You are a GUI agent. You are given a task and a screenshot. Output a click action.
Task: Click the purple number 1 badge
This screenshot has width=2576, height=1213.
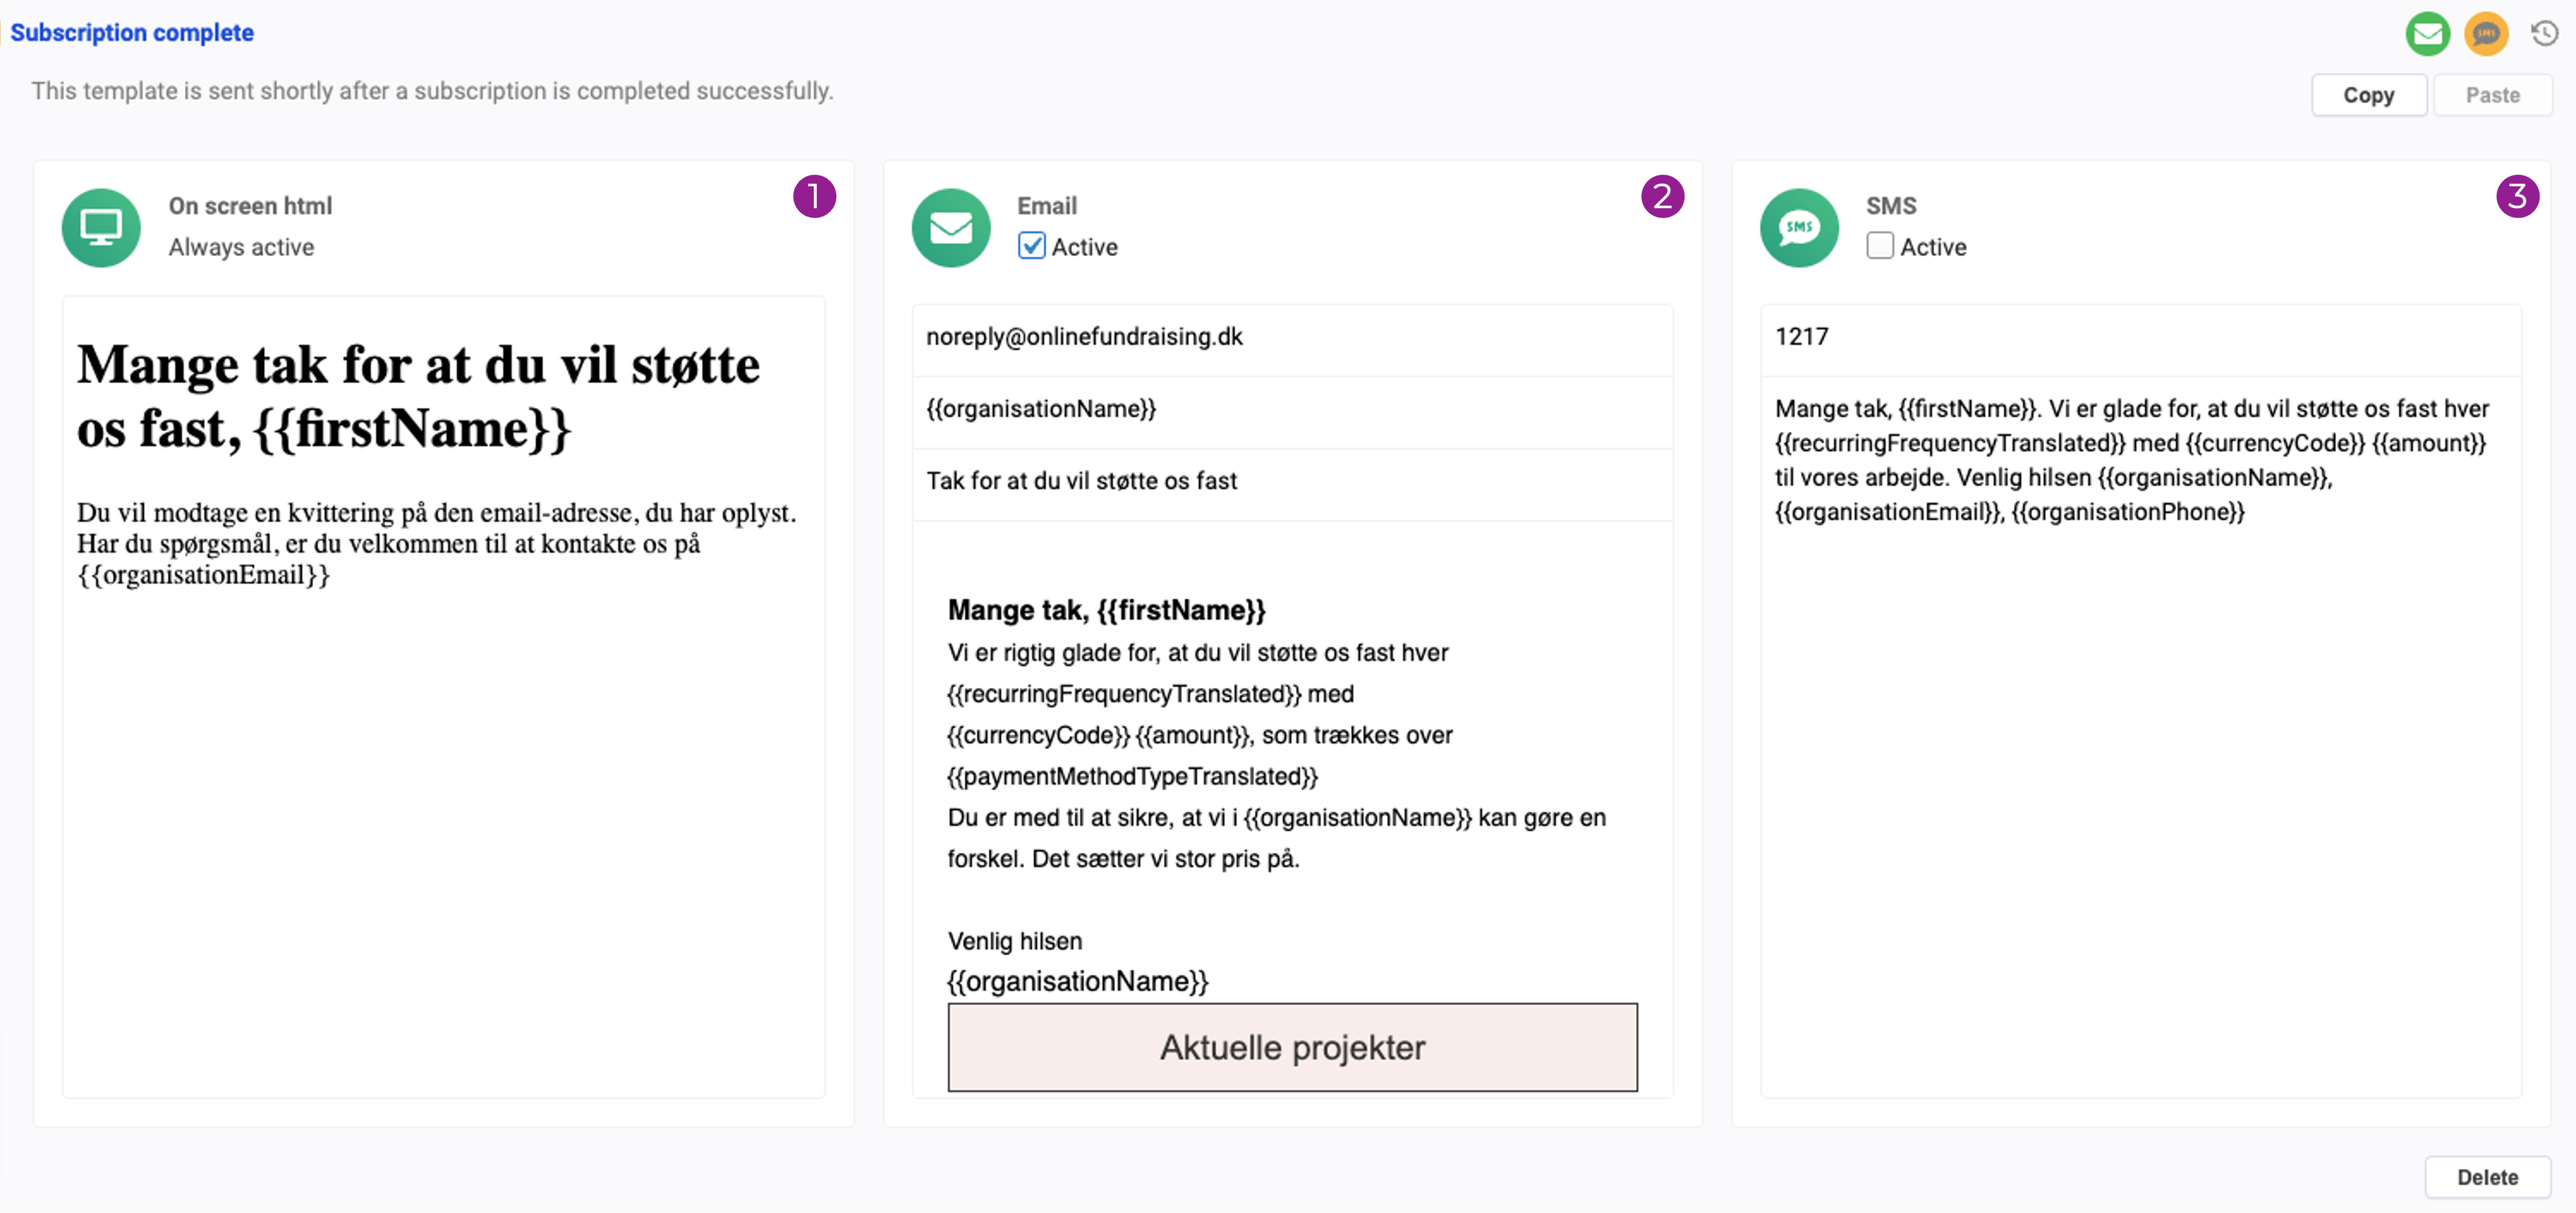(814, 196)
